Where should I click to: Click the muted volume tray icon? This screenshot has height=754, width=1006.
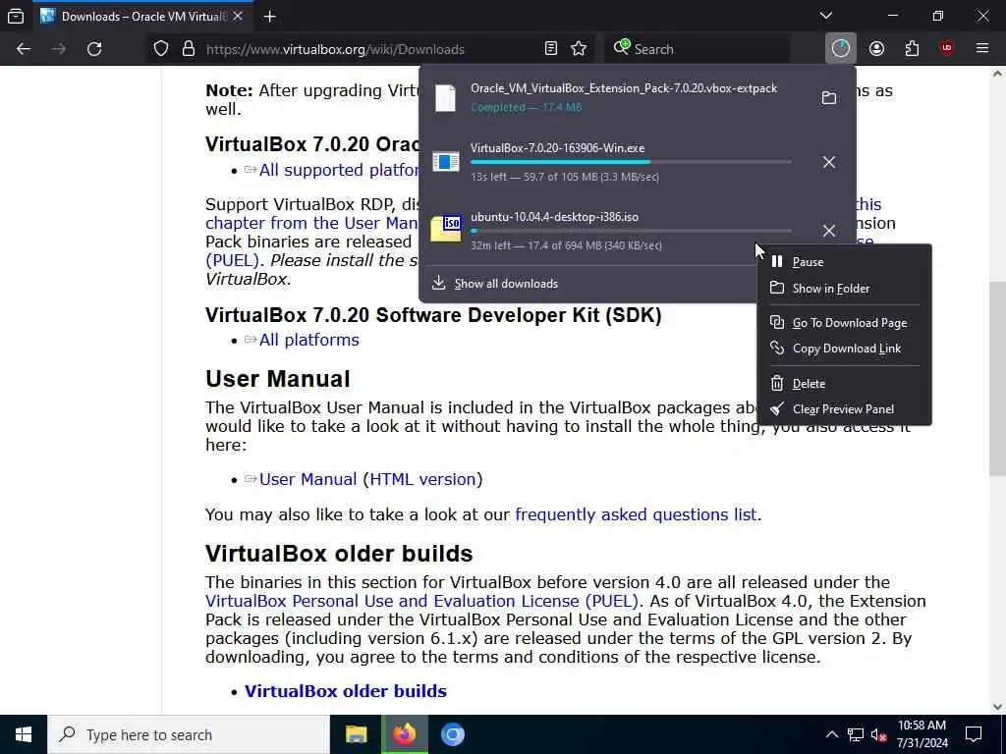point(879,734)
